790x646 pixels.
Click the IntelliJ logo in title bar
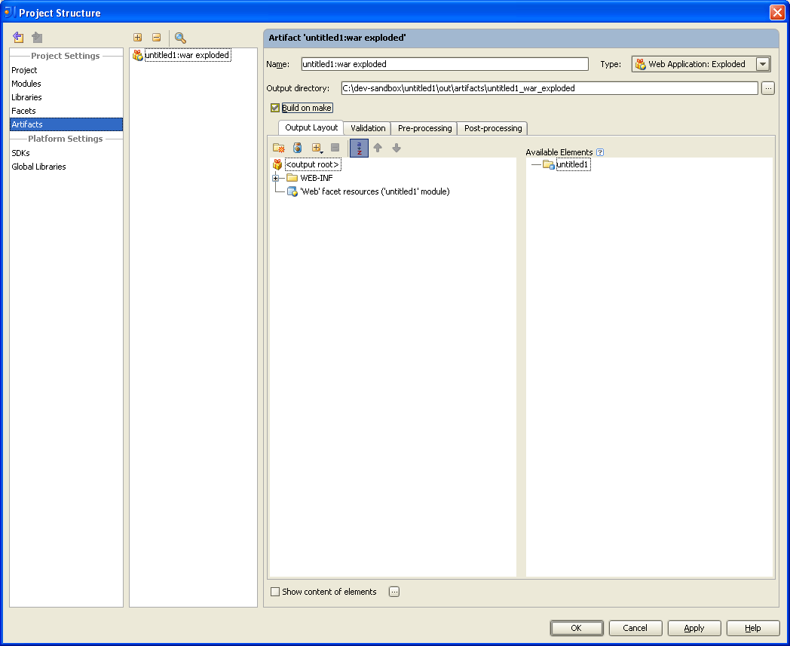[x=9, y=11]
